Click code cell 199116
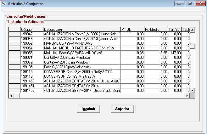This screenshot has height=134, width=207. point(32,76)
